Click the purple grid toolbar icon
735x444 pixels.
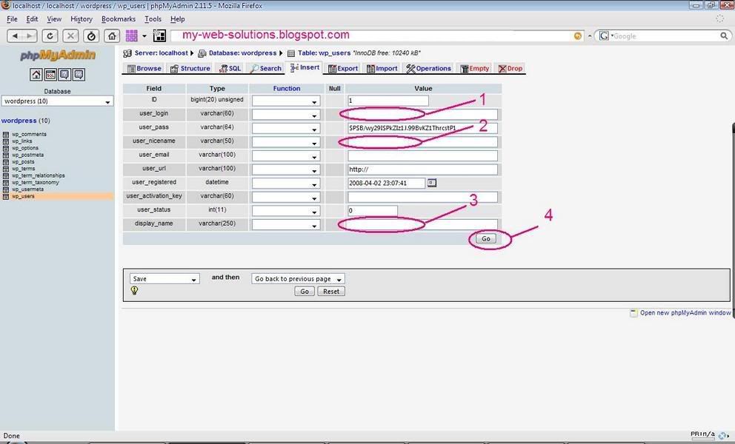click(x=132, y=36)
